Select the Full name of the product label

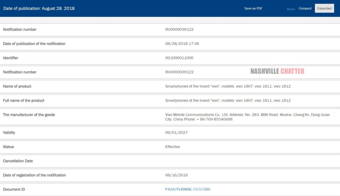click(x=24, y=100)
